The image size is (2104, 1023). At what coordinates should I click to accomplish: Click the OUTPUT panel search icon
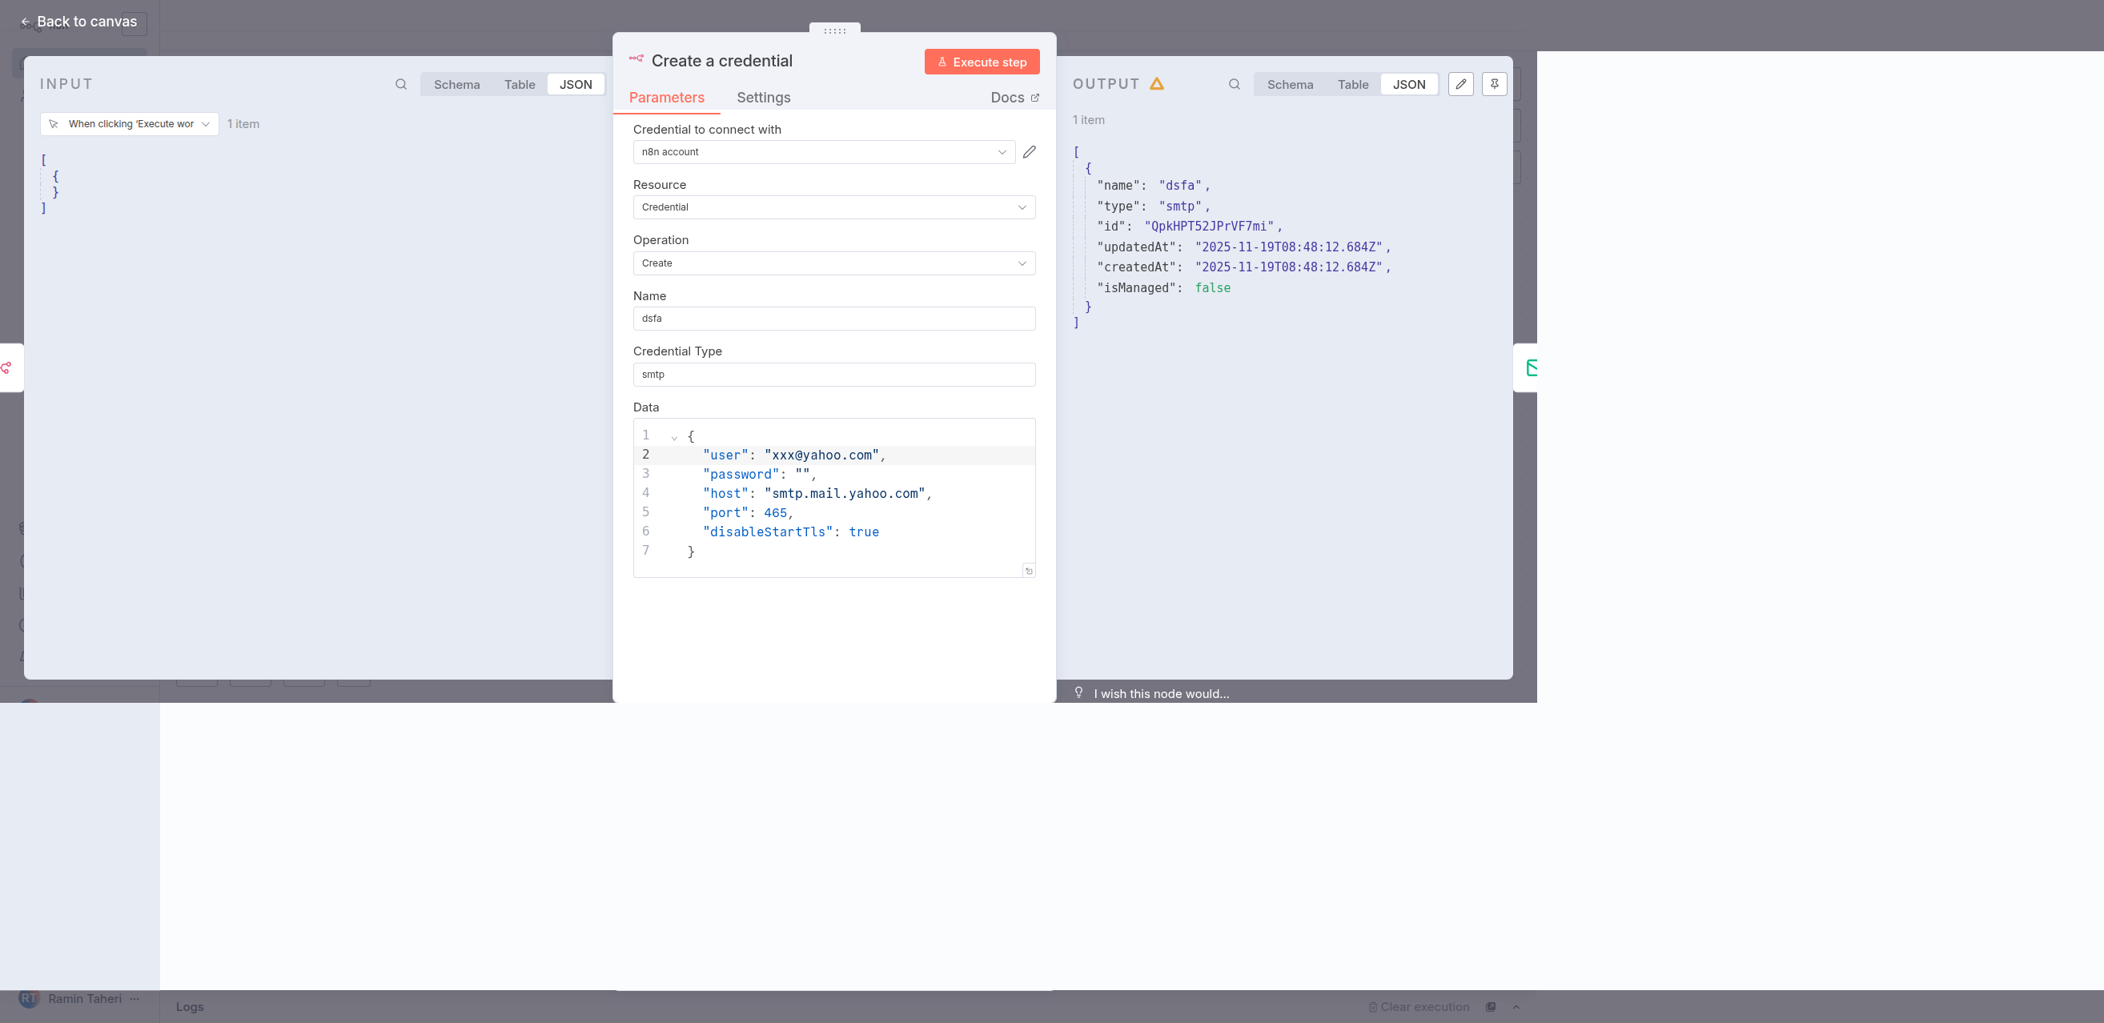[x=1235, y=84]
